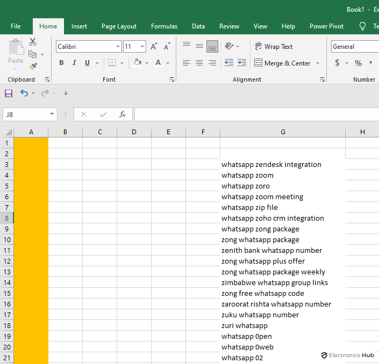Open Clipboard dialog launcher

coord(47,79)
